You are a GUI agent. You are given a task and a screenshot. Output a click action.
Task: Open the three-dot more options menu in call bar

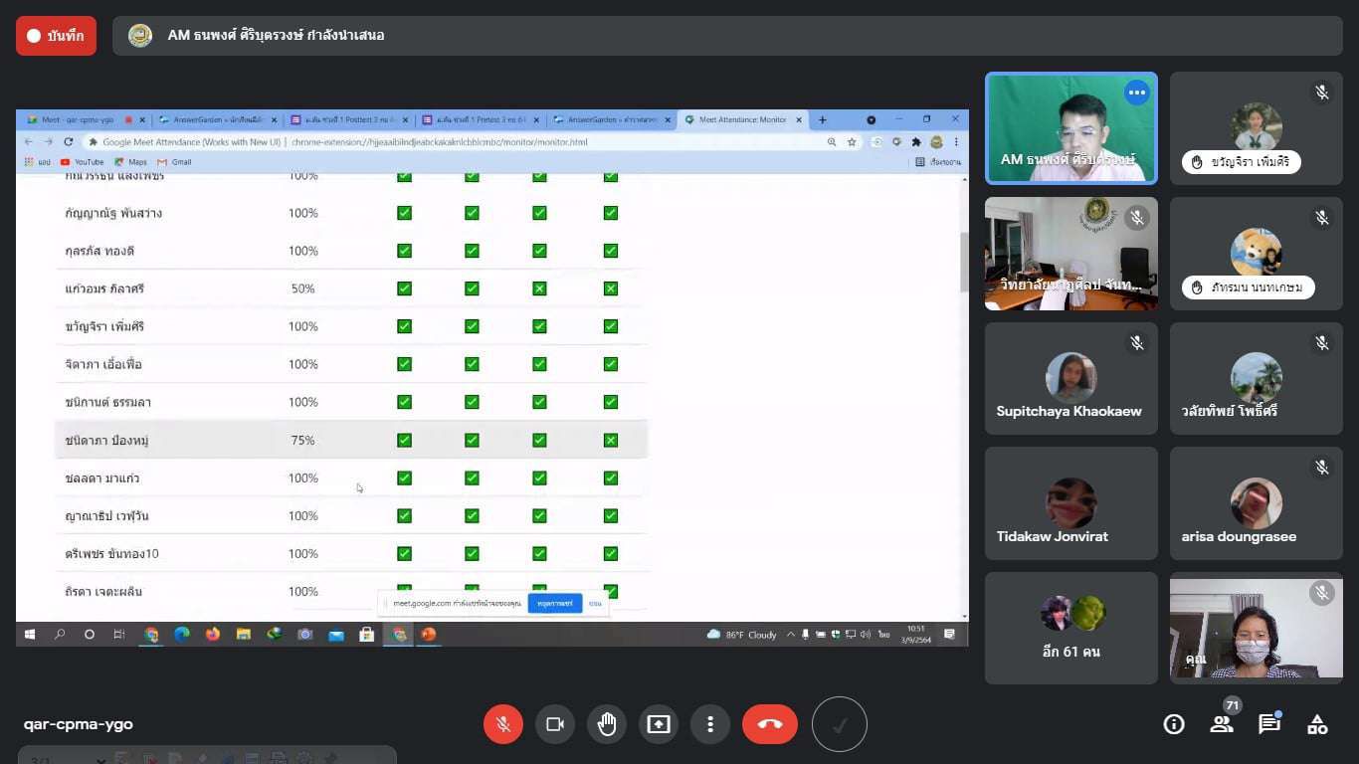710,724
